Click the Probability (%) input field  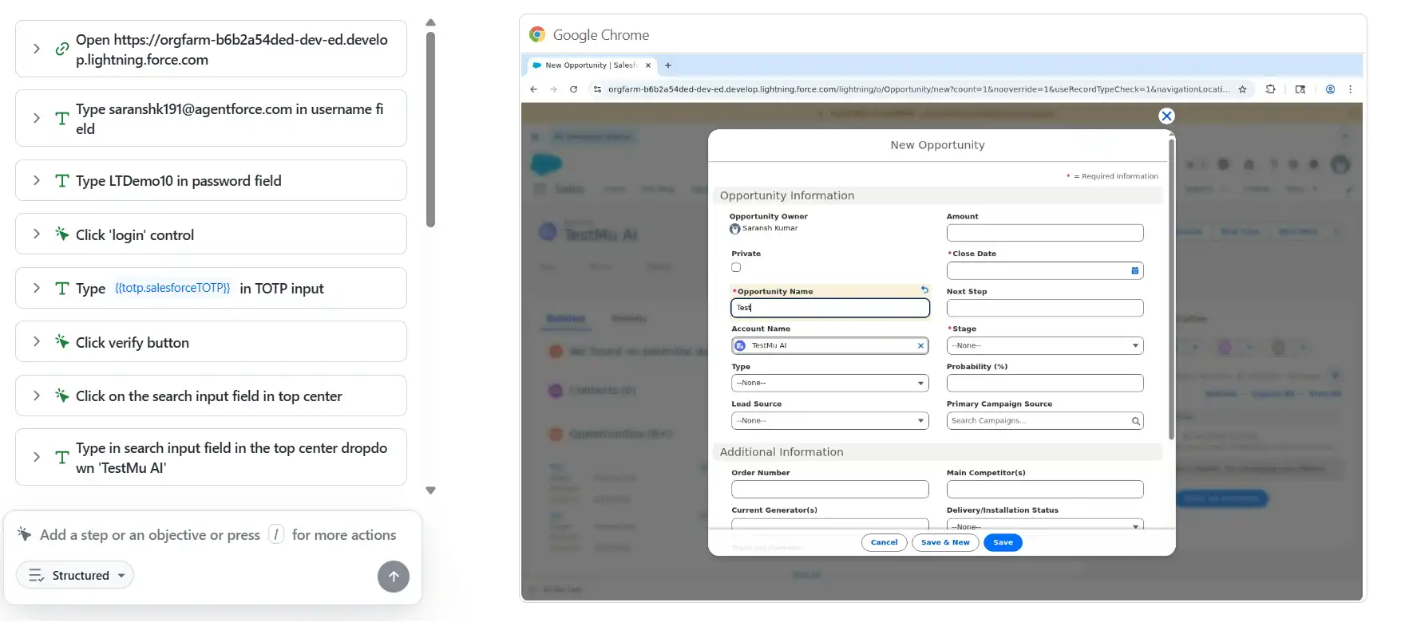click(1045, 383)
